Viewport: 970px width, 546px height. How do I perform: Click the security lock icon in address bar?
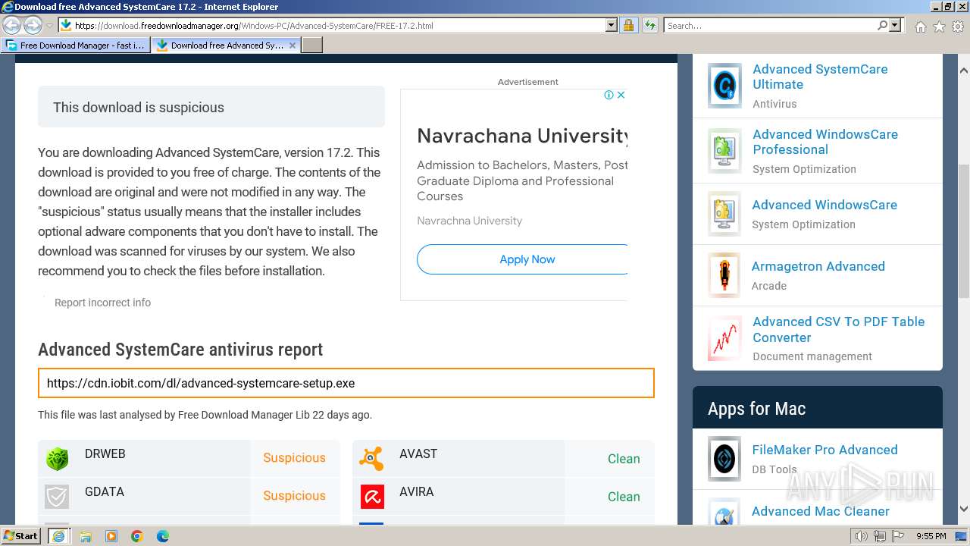coord(628,25)
